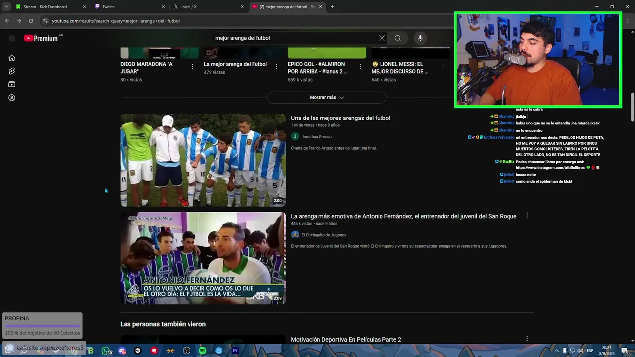Open Subscriptions from the sidebar
This screenshot has height=357, width=635.
(x=12, y=84)
